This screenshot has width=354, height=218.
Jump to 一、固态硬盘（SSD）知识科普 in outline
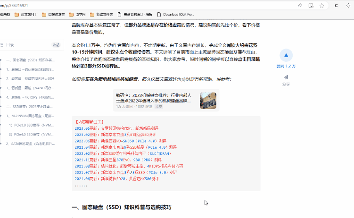[30, 60]
